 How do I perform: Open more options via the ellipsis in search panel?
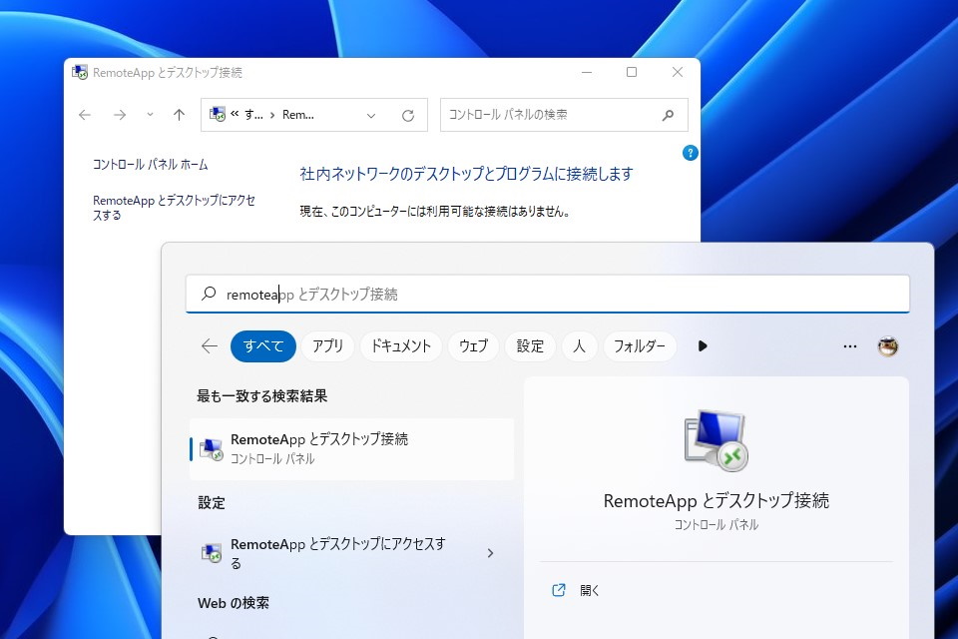coord(850,345)
